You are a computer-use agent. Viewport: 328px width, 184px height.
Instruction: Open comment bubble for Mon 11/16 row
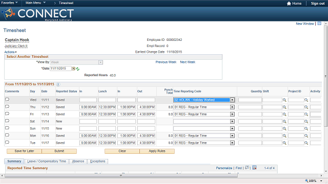[x=7, y=135]
